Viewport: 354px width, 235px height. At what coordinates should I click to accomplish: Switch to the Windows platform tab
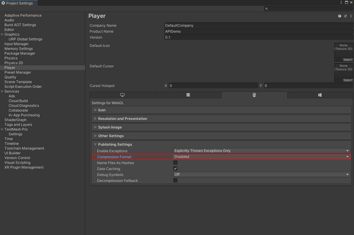point(320,95)
